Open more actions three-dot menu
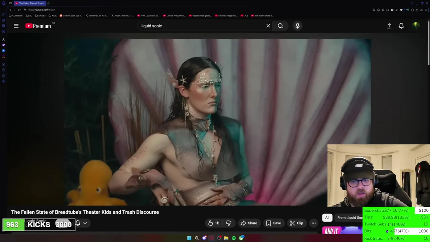This screenshot has height=242, width=430. coord(313,223)
